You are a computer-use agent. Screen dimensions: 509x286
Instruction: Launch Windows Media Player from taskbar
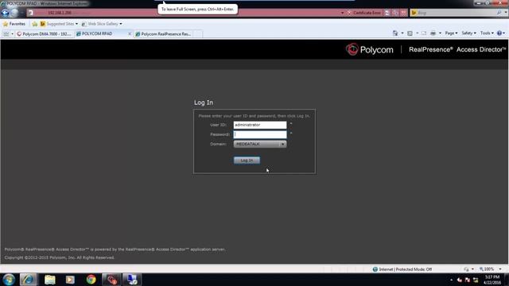[70, 280]
